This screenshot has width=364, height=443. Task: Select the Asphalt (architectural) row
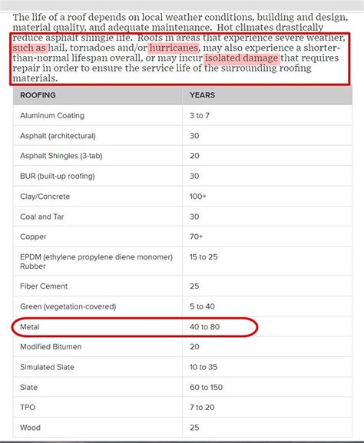[x=183, y=136]
